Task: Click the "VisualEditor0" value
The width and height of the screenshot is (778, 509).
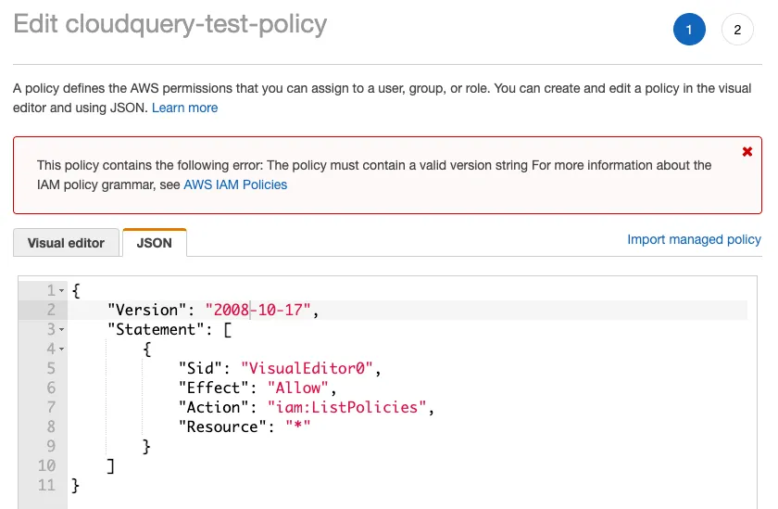Action: pos(307,368)
